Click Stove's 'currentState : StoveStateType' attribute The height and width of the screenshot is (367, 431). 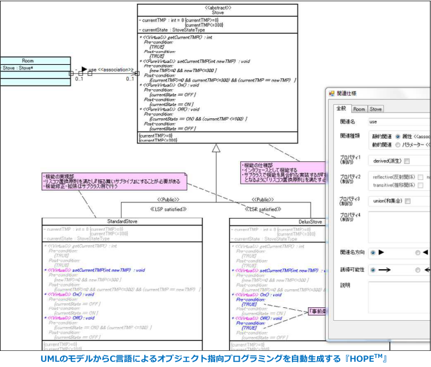(x=172, y=30)
